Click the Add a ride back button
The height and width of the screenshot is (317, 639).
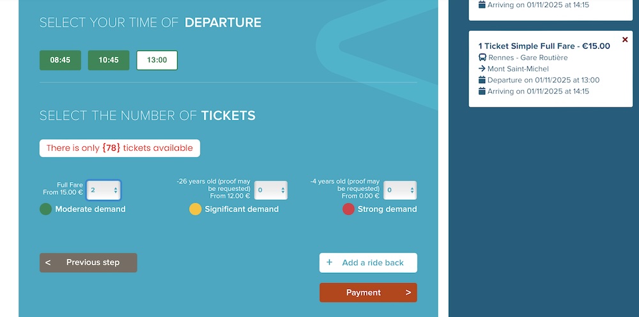pyautogui.click(x=369, y=263)
